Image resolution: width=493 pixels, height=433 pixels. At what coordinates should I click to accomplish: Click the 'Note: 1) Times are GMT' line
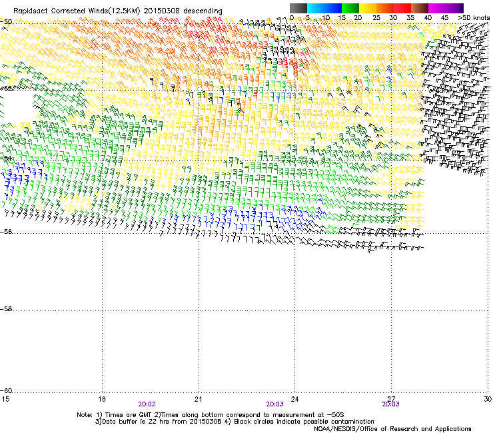[x=211, y=415]
